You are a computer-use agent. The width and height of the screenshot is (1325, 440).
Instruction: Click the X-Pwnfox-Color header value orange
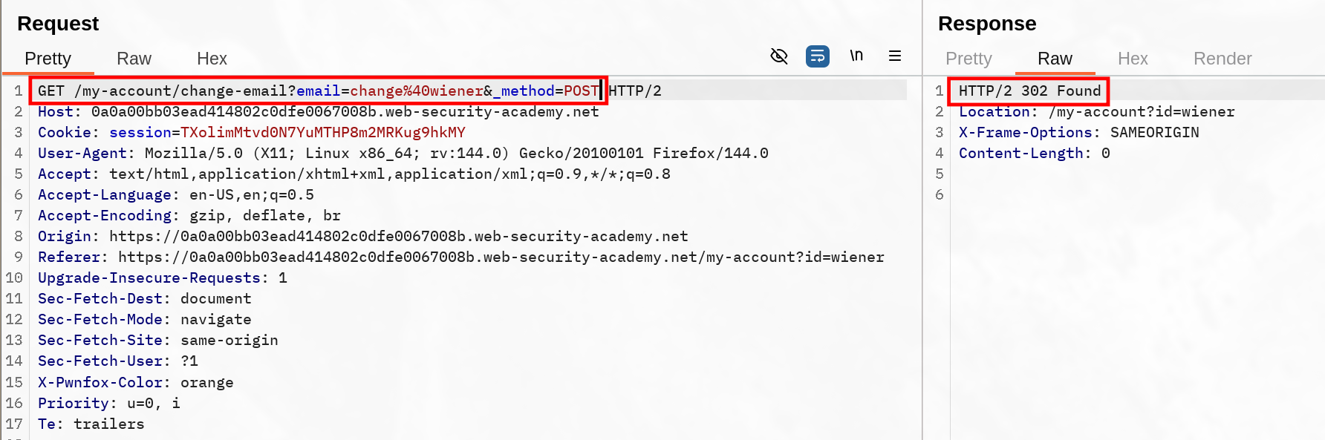coord(206,382)
